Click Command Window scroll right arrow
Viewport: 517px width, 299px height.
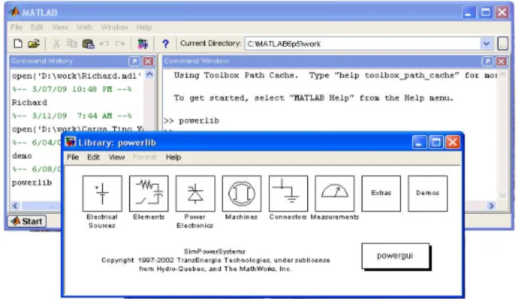(491, 206)
